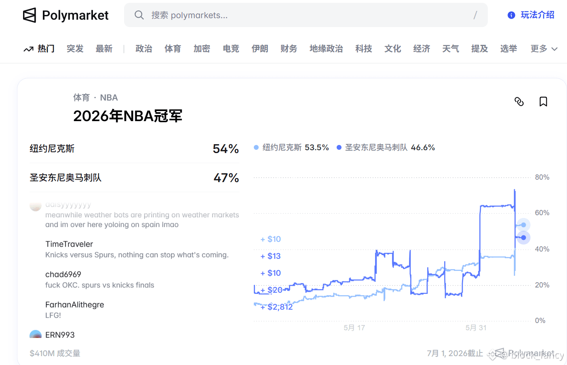
Task: Click the '60%' y-axis label
Action: click(542, 213)
